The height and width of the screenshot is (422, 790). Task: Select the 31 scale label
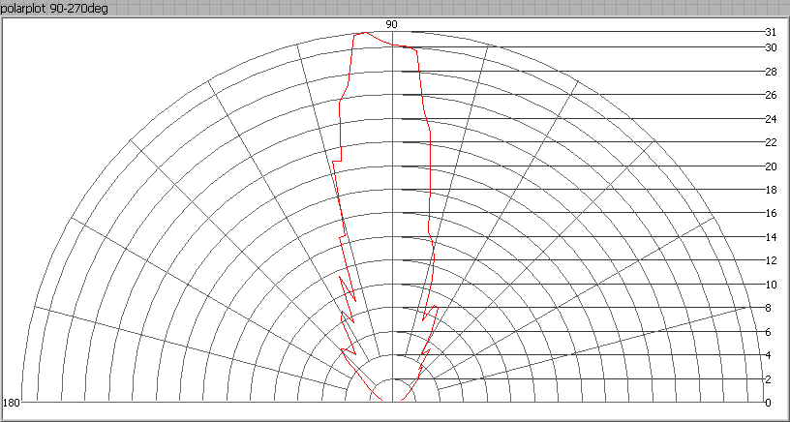pyautogui.click(x=771, y=32)
